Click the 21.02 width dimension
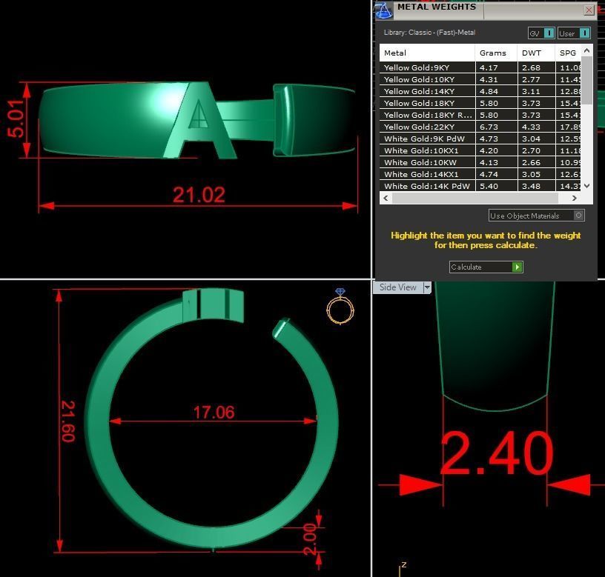605x577 pixels. click(199, 195)
